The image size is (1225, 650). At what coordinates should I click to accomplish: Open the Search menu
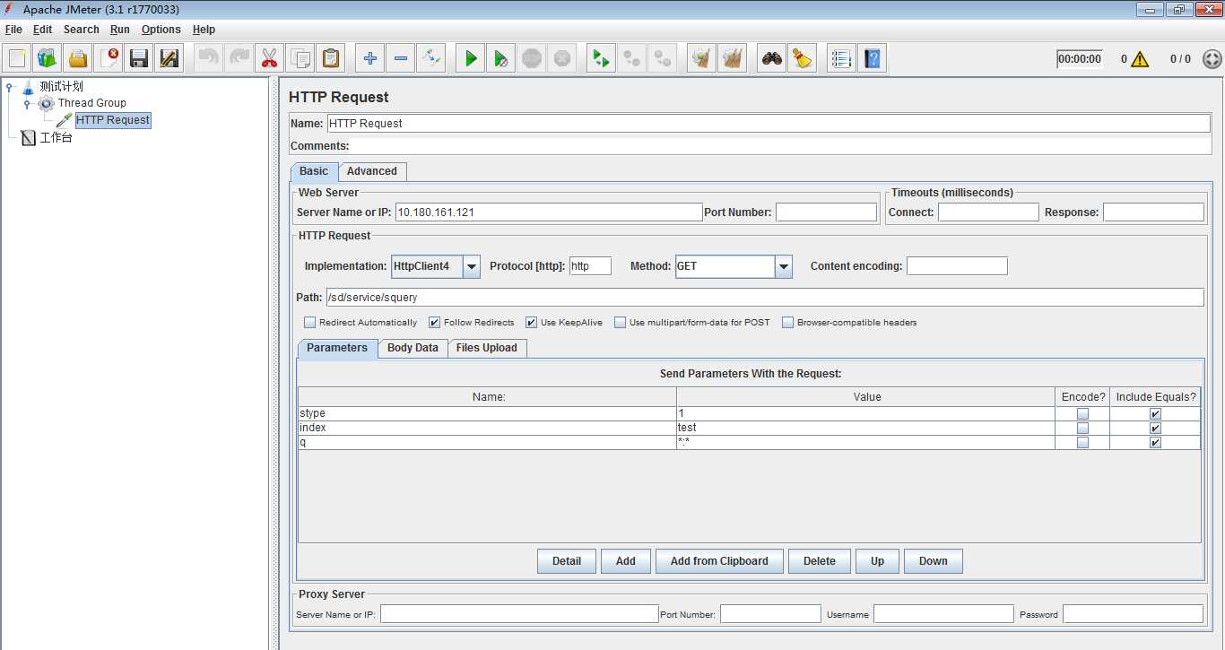pyautogui.click(x=81, y=30)
